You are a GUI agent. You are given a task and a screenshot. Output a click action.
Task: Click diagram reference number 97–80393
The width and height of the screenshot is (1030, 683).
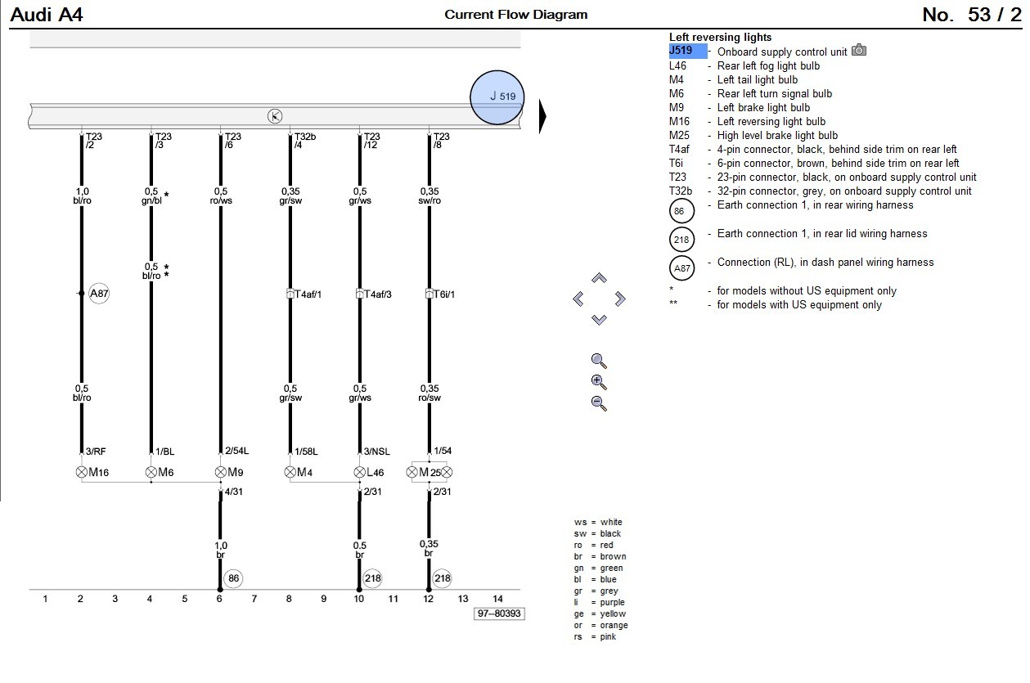point(499,613)
